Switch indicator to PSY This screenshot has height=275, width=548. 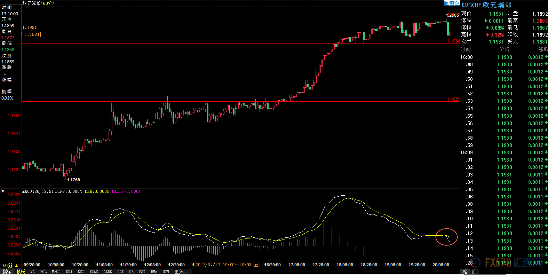point(142,272)
